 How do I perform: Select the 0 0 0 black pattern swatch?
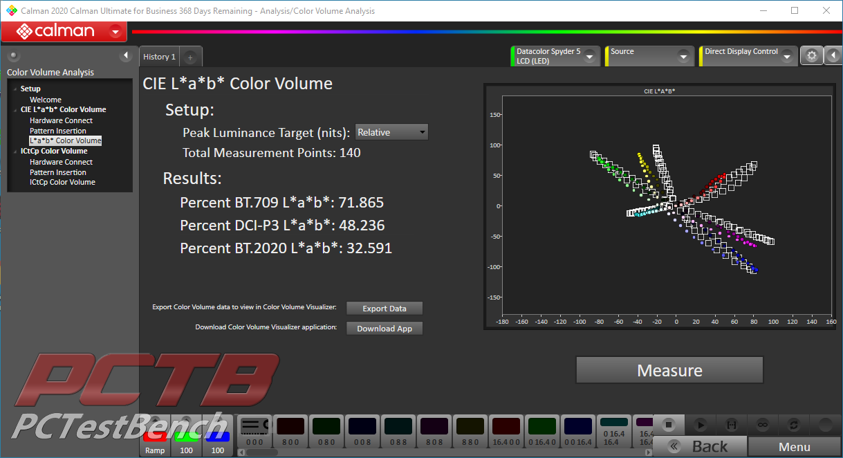click(x=254, y=432)
